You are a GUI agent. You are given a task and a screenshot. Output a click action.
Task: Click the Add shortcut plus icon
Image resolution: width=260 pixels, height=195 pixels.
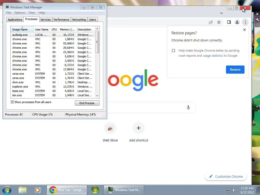139,128
